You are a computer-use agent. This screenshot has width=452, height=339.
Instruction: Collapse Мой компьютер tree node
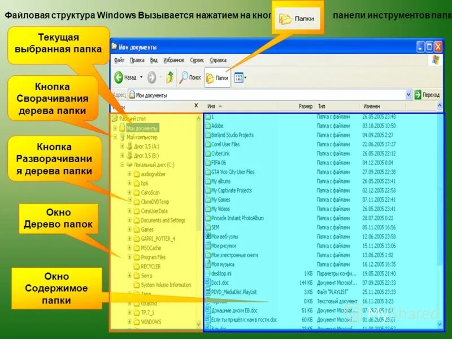click(115, 137)
